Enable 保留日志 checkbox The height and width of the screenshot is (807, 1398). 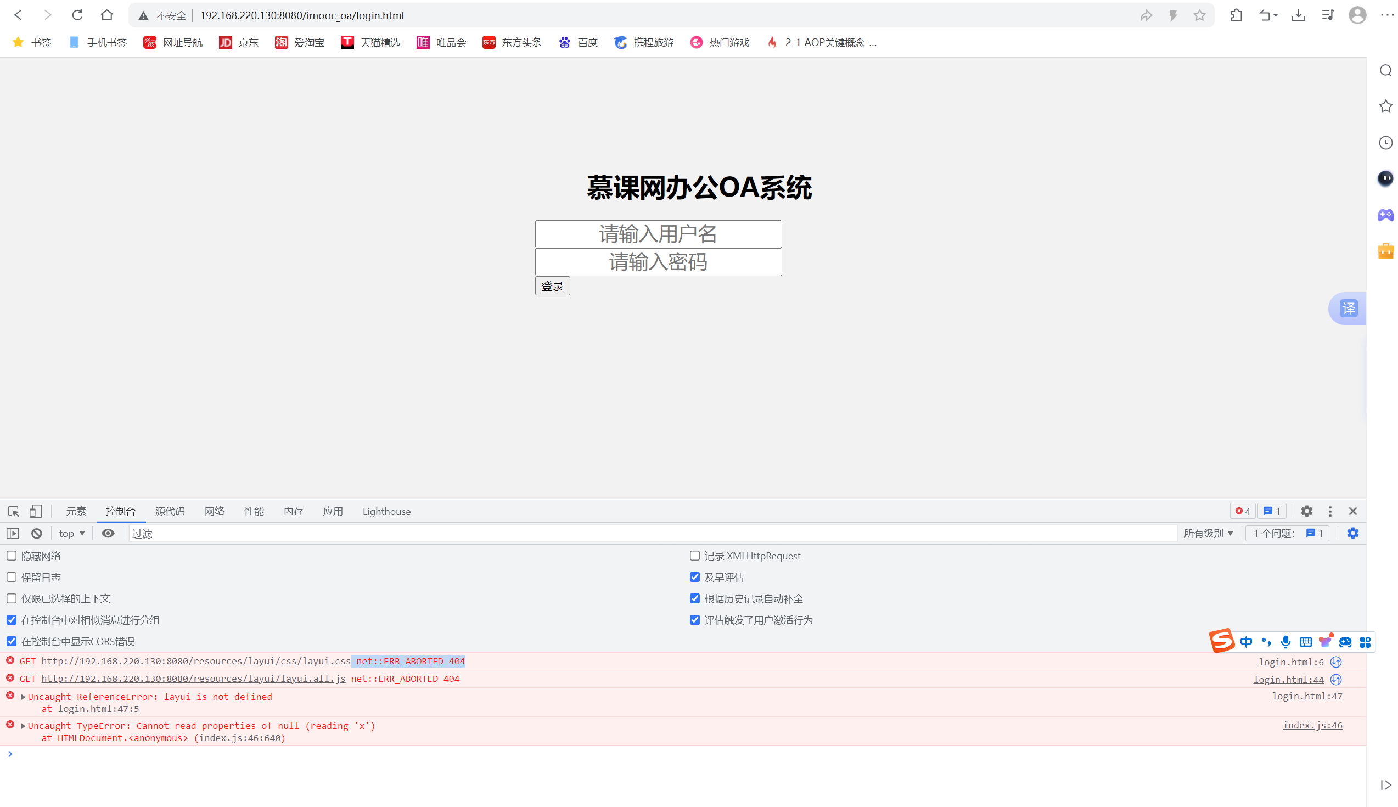(12, 577)
